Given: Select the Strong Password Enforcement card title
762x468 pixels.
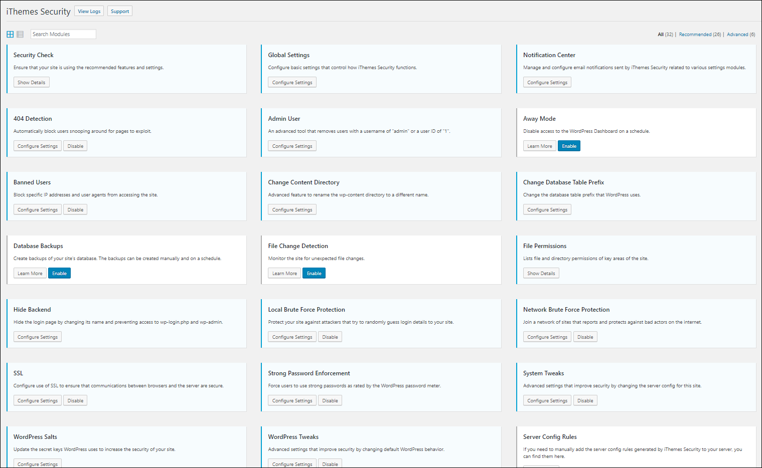Looking at the screenshot, I should coord(309,373).
